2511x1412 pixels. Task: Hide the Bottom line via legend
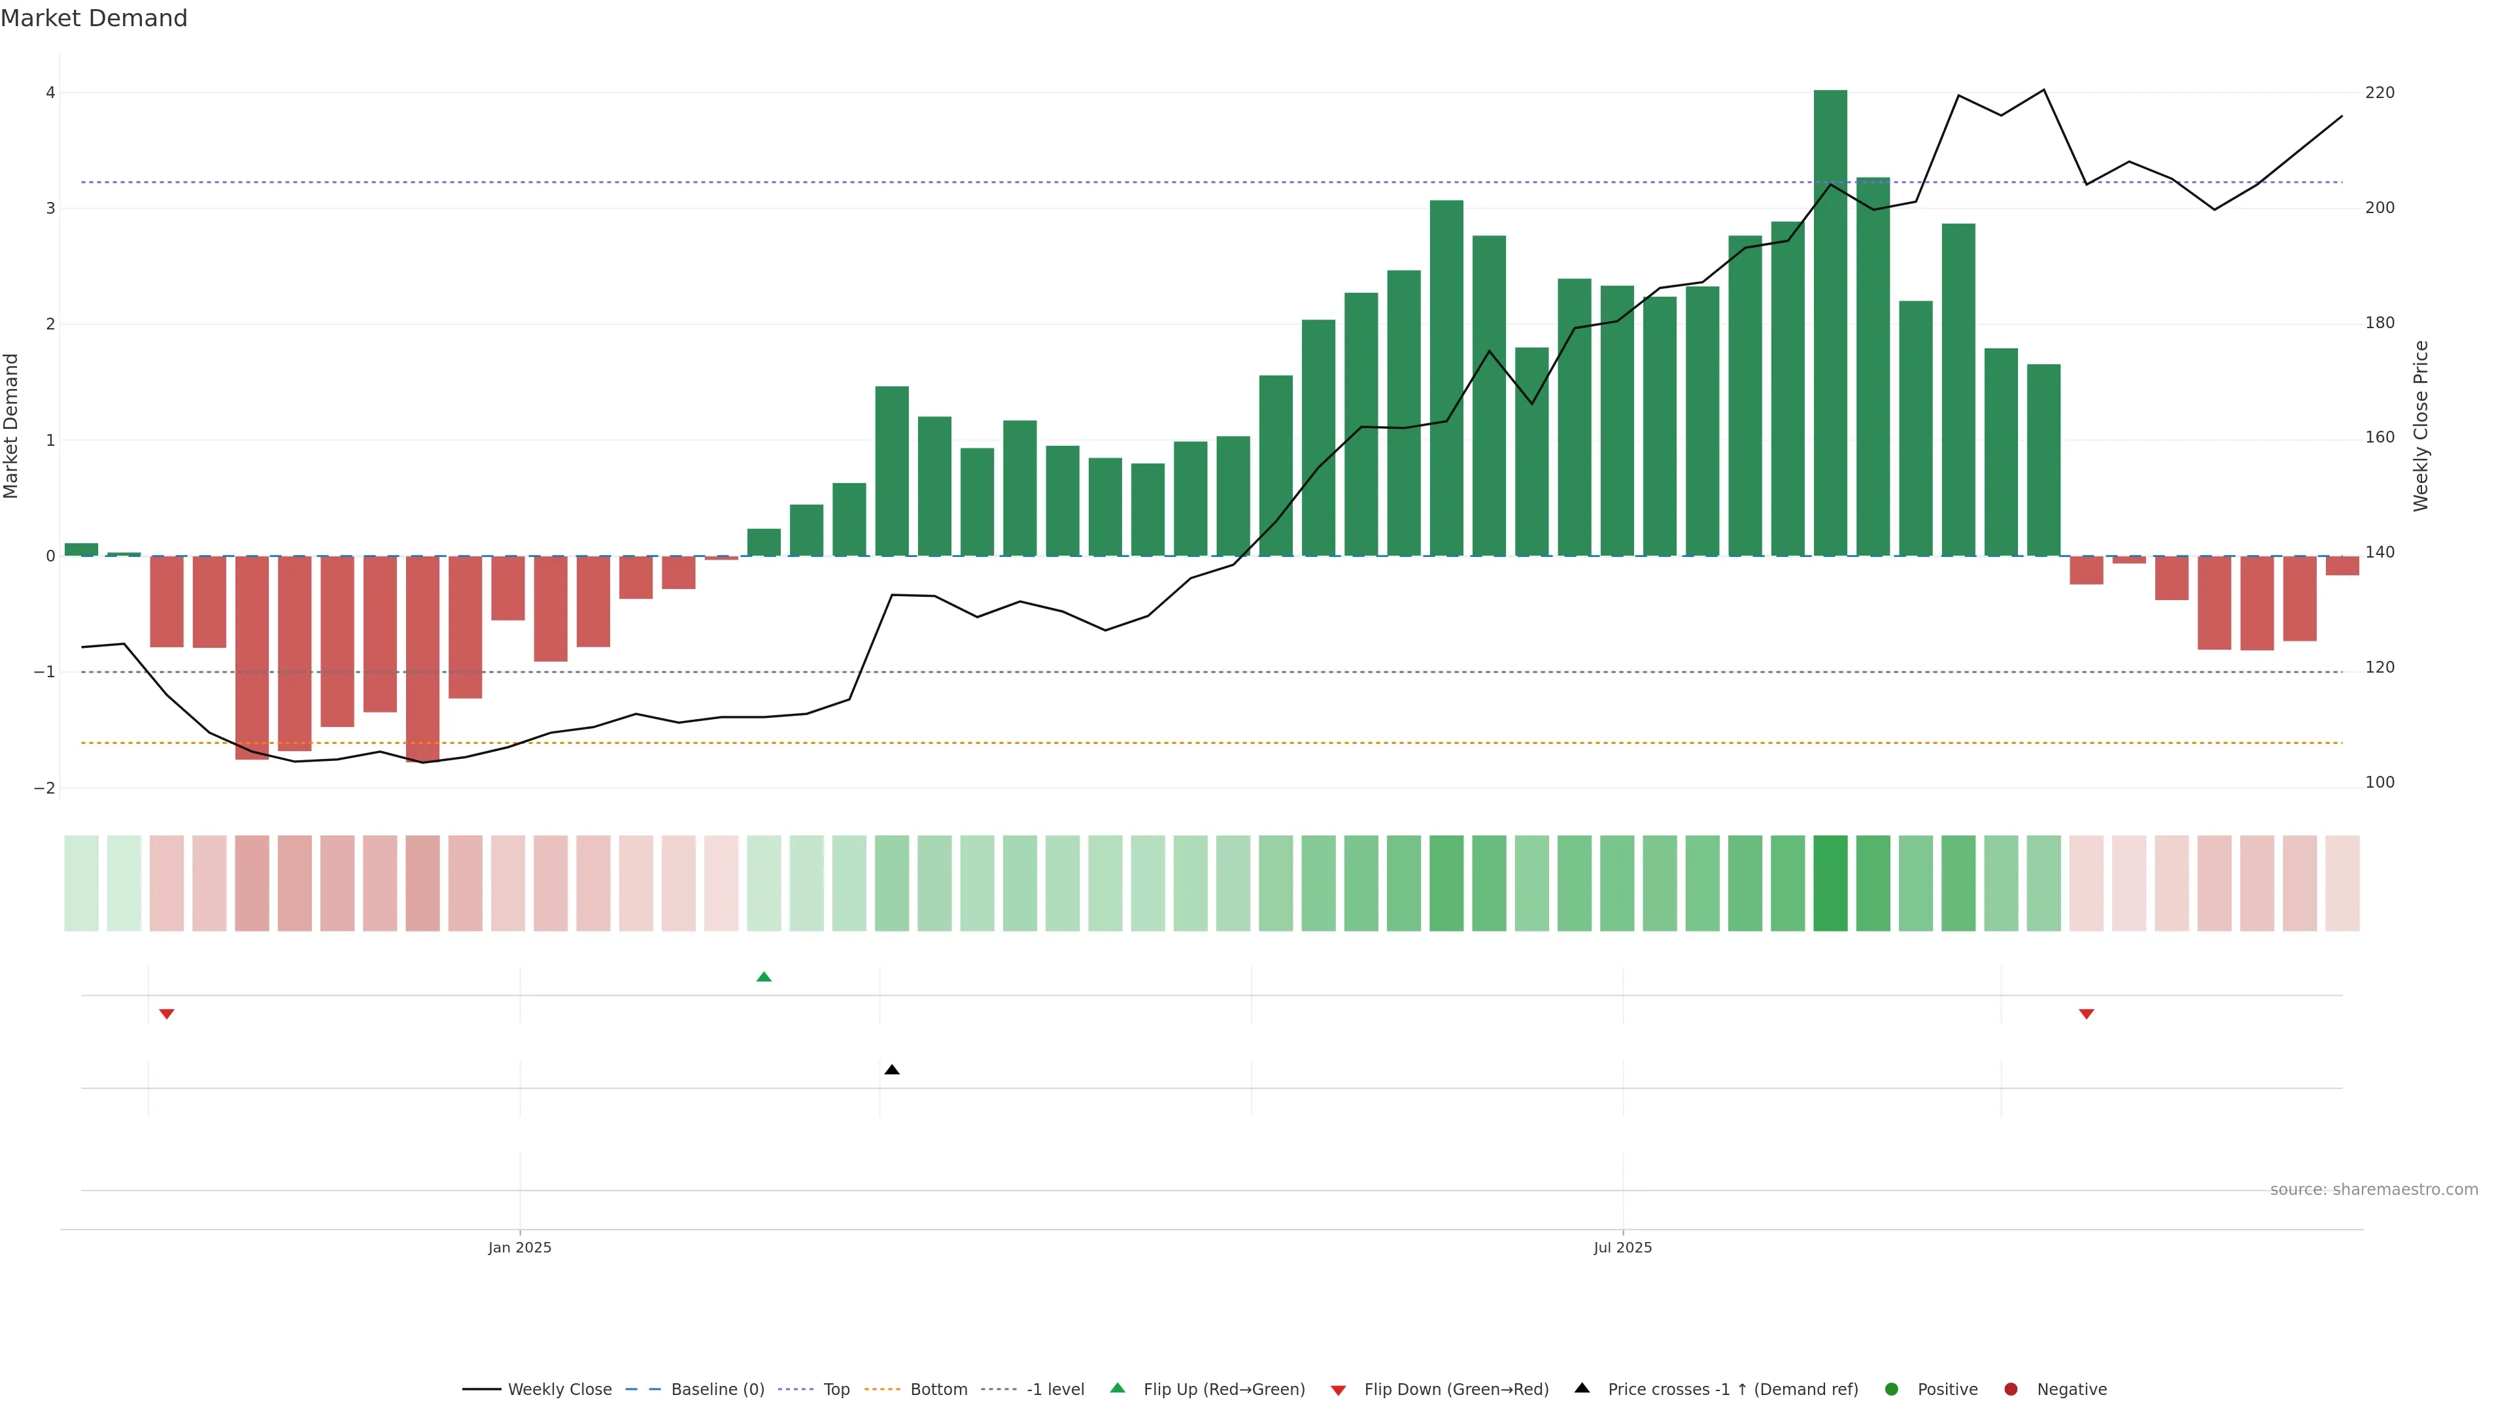[x=938, y=1388]
